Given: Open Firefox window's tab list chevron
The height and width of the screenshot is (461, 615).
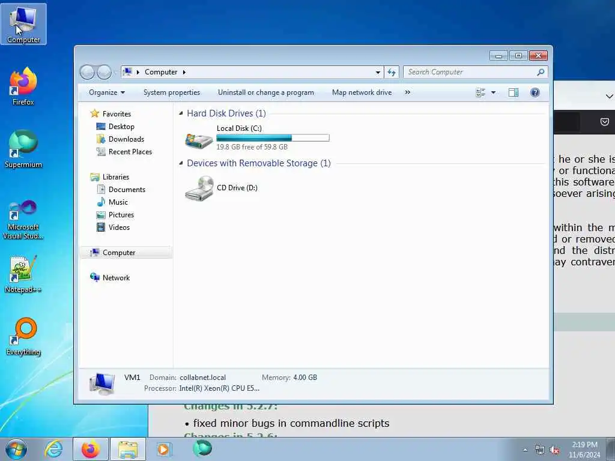Looking at the screenshot, I should pyautogui.click(x=609, y=96).
